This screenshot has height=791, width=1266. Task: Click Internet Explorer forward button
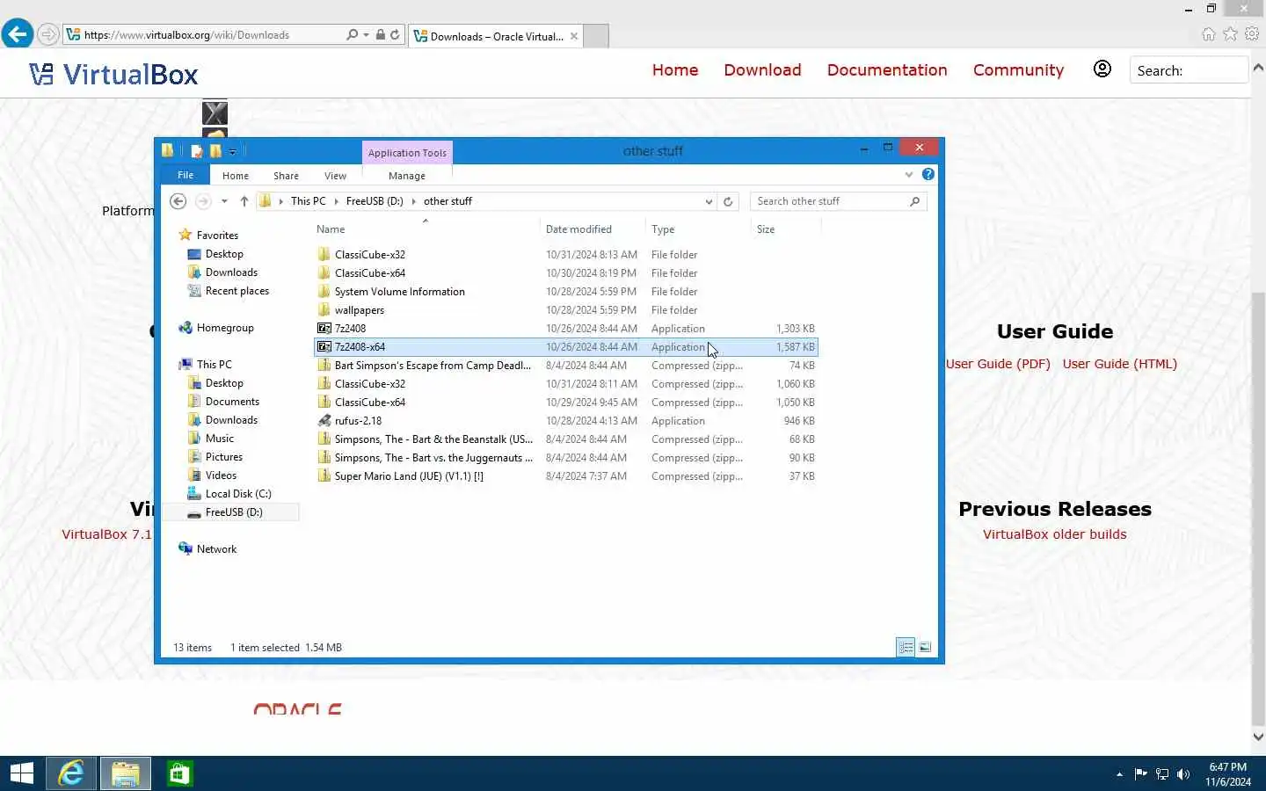click(48, 35)
